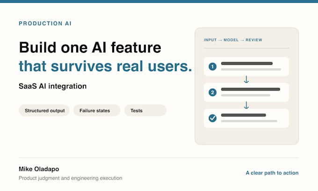Image resolution: width=318 pixels, height=191 pixels.
Task: Click the blue checkmark circle icon
Action: click(x=212, y=118)
